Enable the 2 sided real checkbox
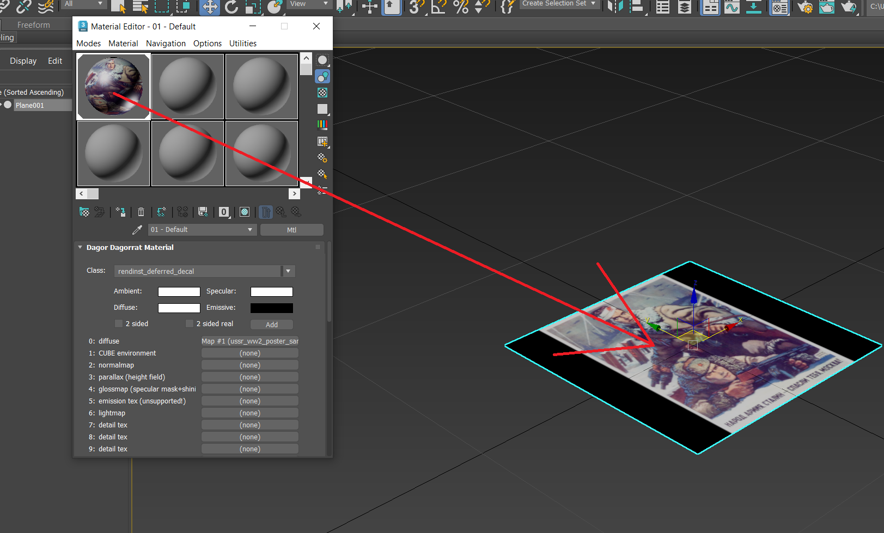The width and height of the screenshot is (884, 533). tap(190, 324)
